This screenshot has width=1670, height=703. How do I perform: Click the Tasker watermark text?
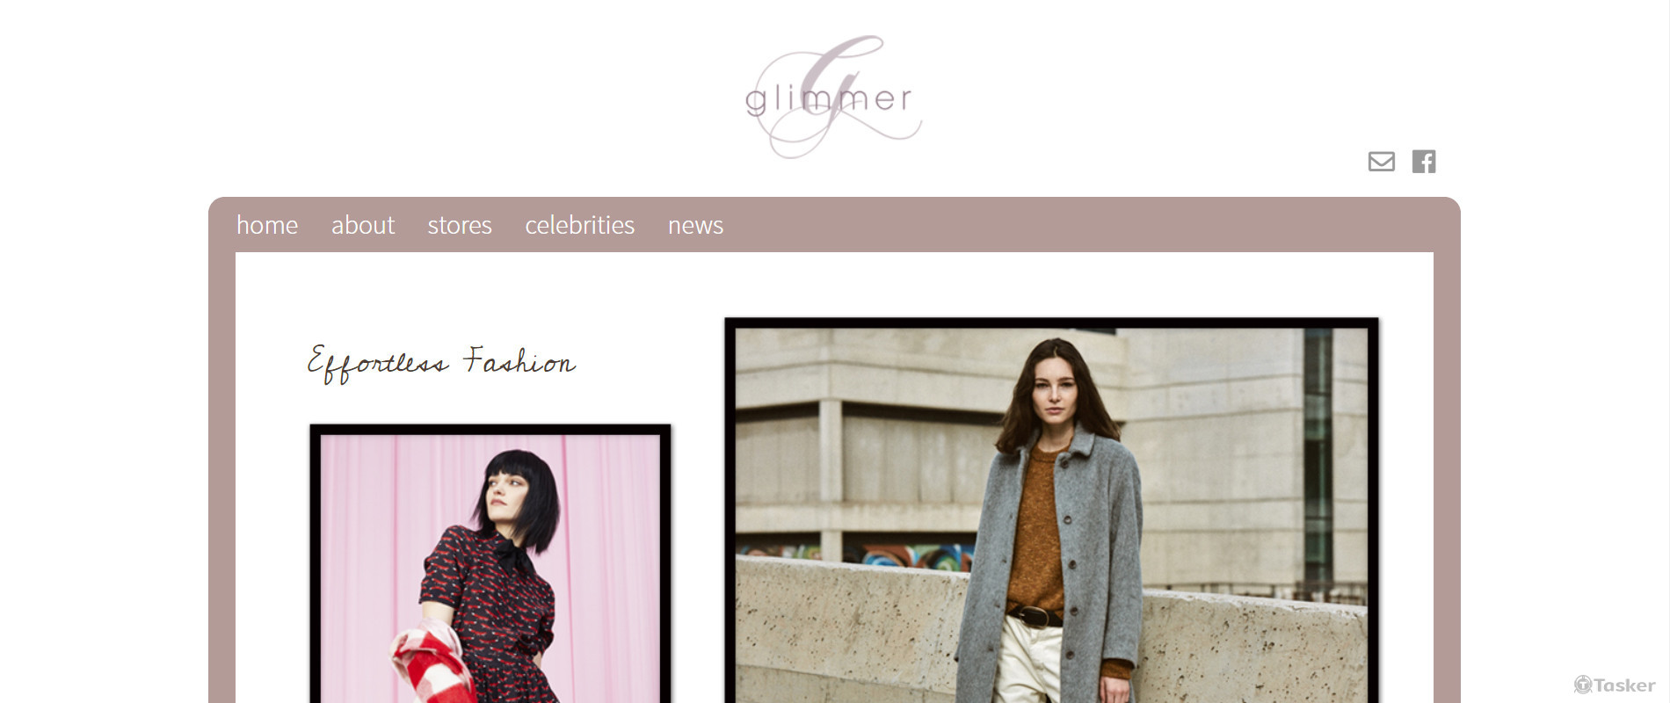pos(1624,685)
